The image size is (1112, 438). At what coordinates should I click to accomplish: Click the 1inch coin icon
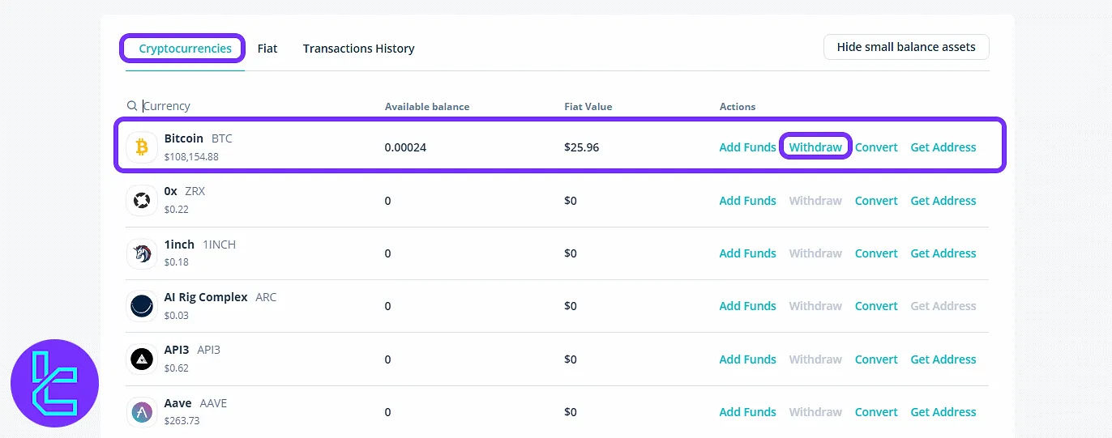(x=142, y=253)
